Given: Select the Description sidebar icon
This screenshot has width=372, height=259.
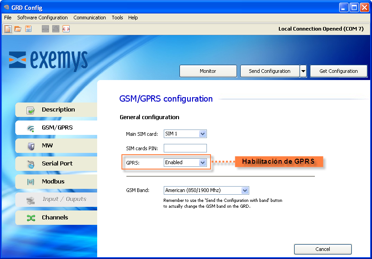Looking at the screenshot, I should (31, 110).
